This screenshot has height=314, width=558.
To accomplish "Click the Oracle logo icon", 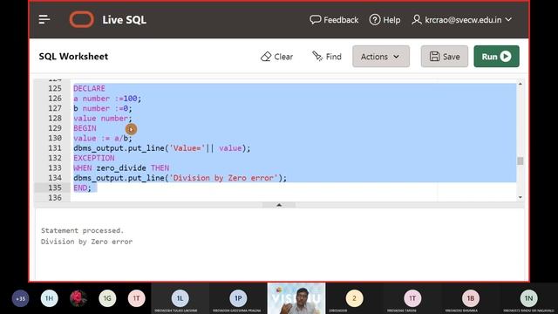I will click(81, 19).
